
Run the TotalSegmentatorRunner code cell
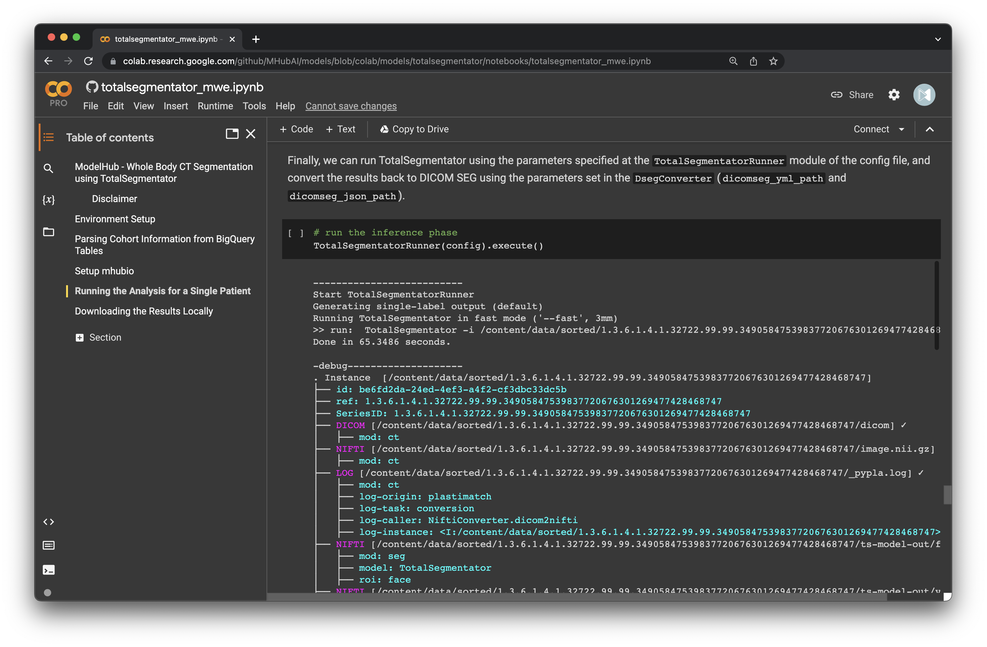[x=296, y=233]
